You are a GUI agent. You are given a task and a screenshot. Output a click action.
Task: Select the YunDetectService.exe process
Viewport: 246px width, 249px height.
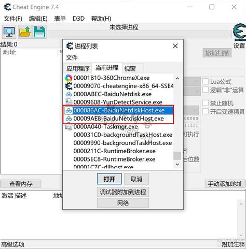pyautogui.click(x=119, y=102)
